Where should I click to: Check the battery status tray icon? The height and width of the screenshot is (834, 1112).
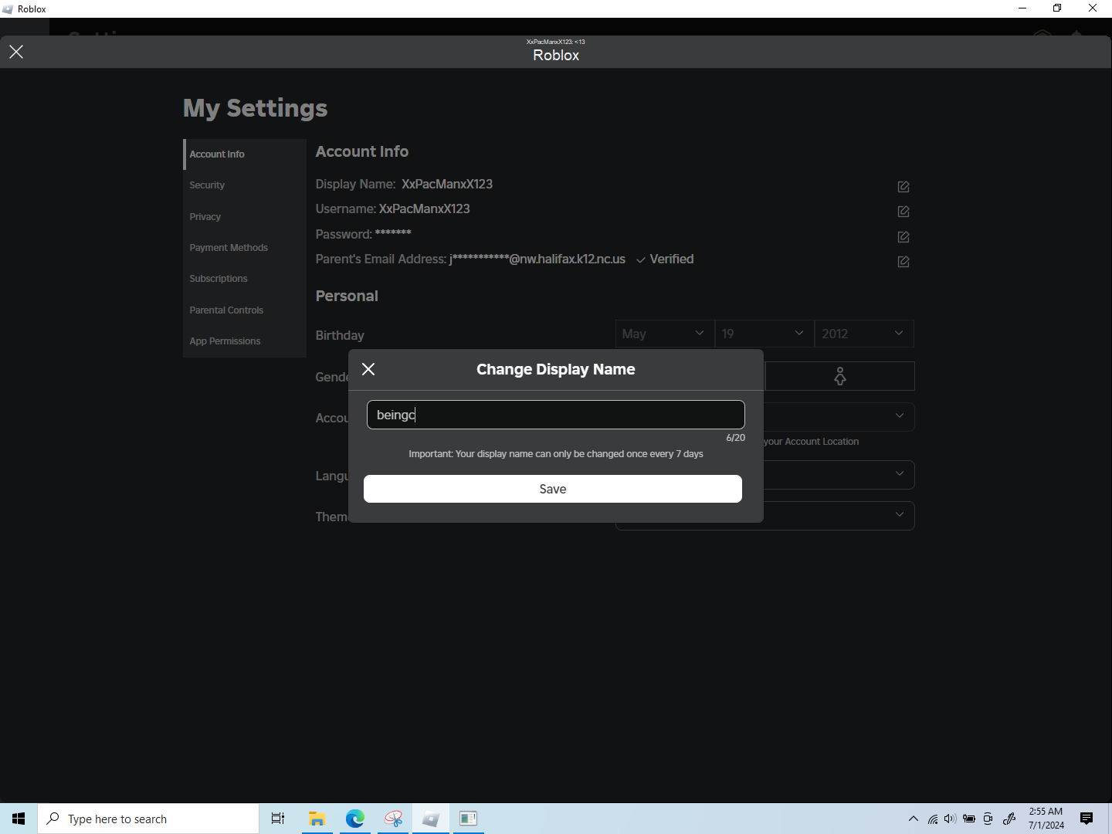click(969, 819)
